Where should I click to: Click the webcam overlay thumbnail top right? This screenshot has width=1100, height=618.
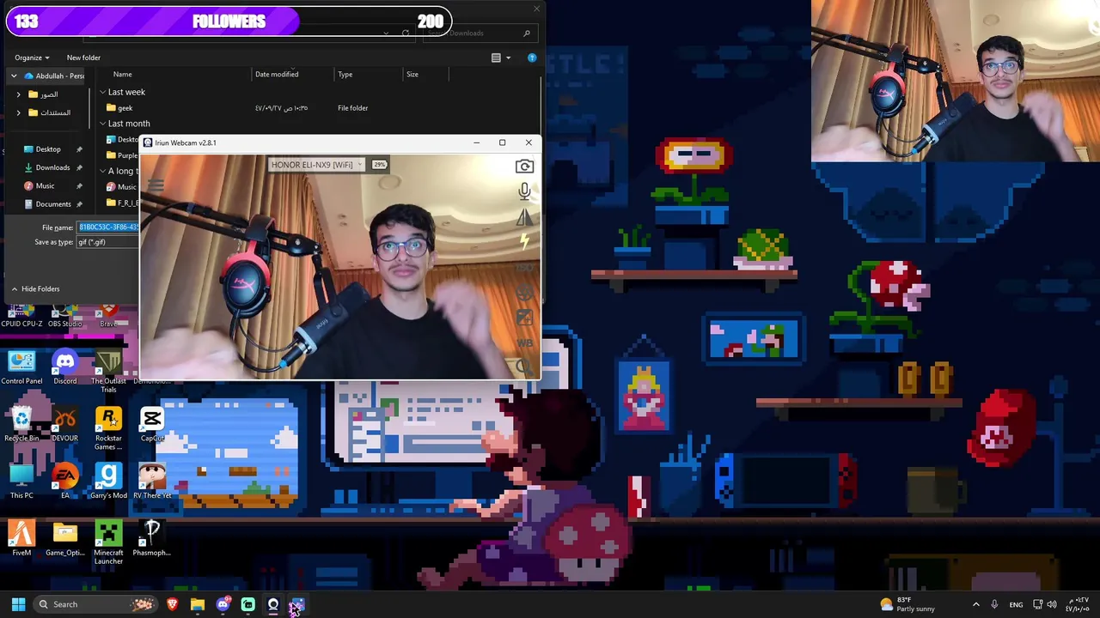(956, 81)
